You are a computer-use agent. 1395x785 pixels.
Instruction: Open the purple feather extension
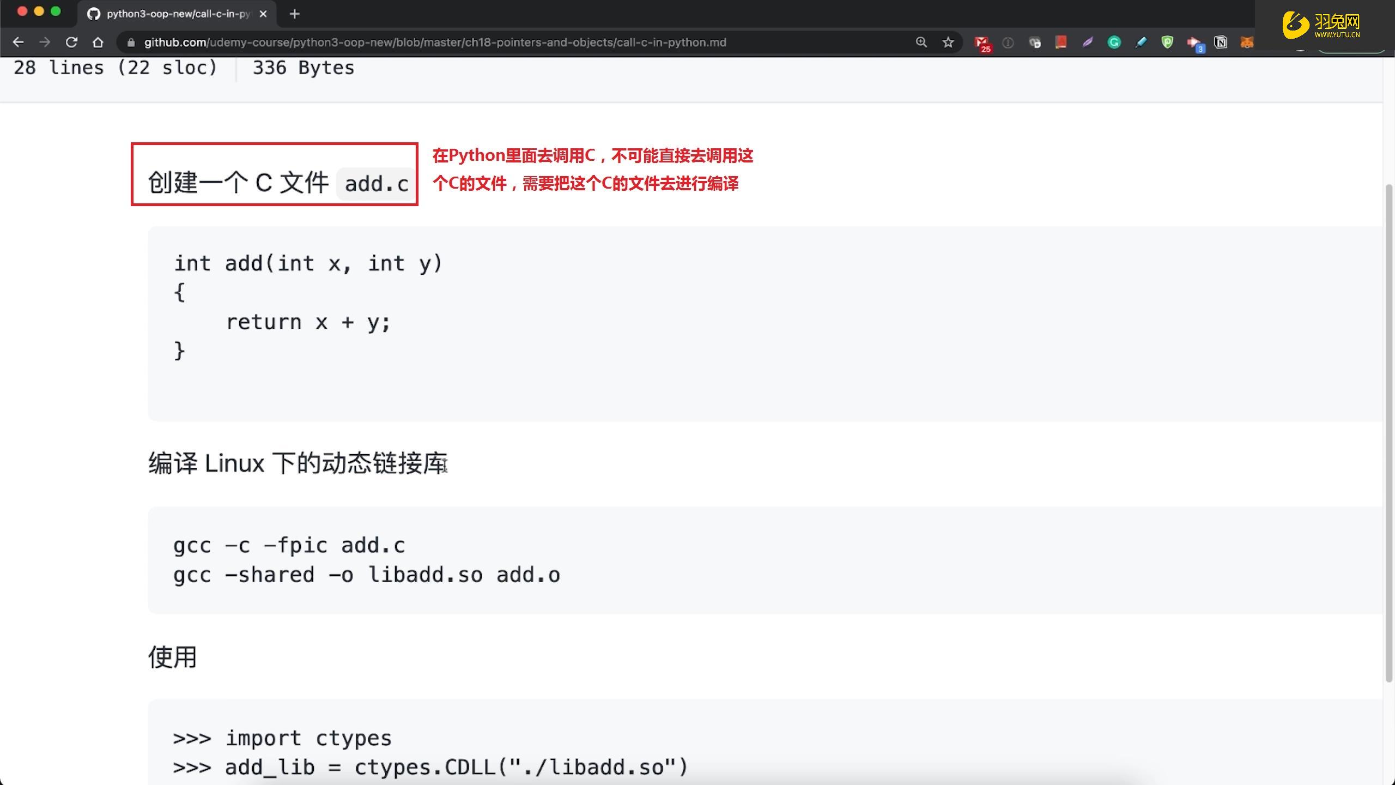(x=1087, y=42)
